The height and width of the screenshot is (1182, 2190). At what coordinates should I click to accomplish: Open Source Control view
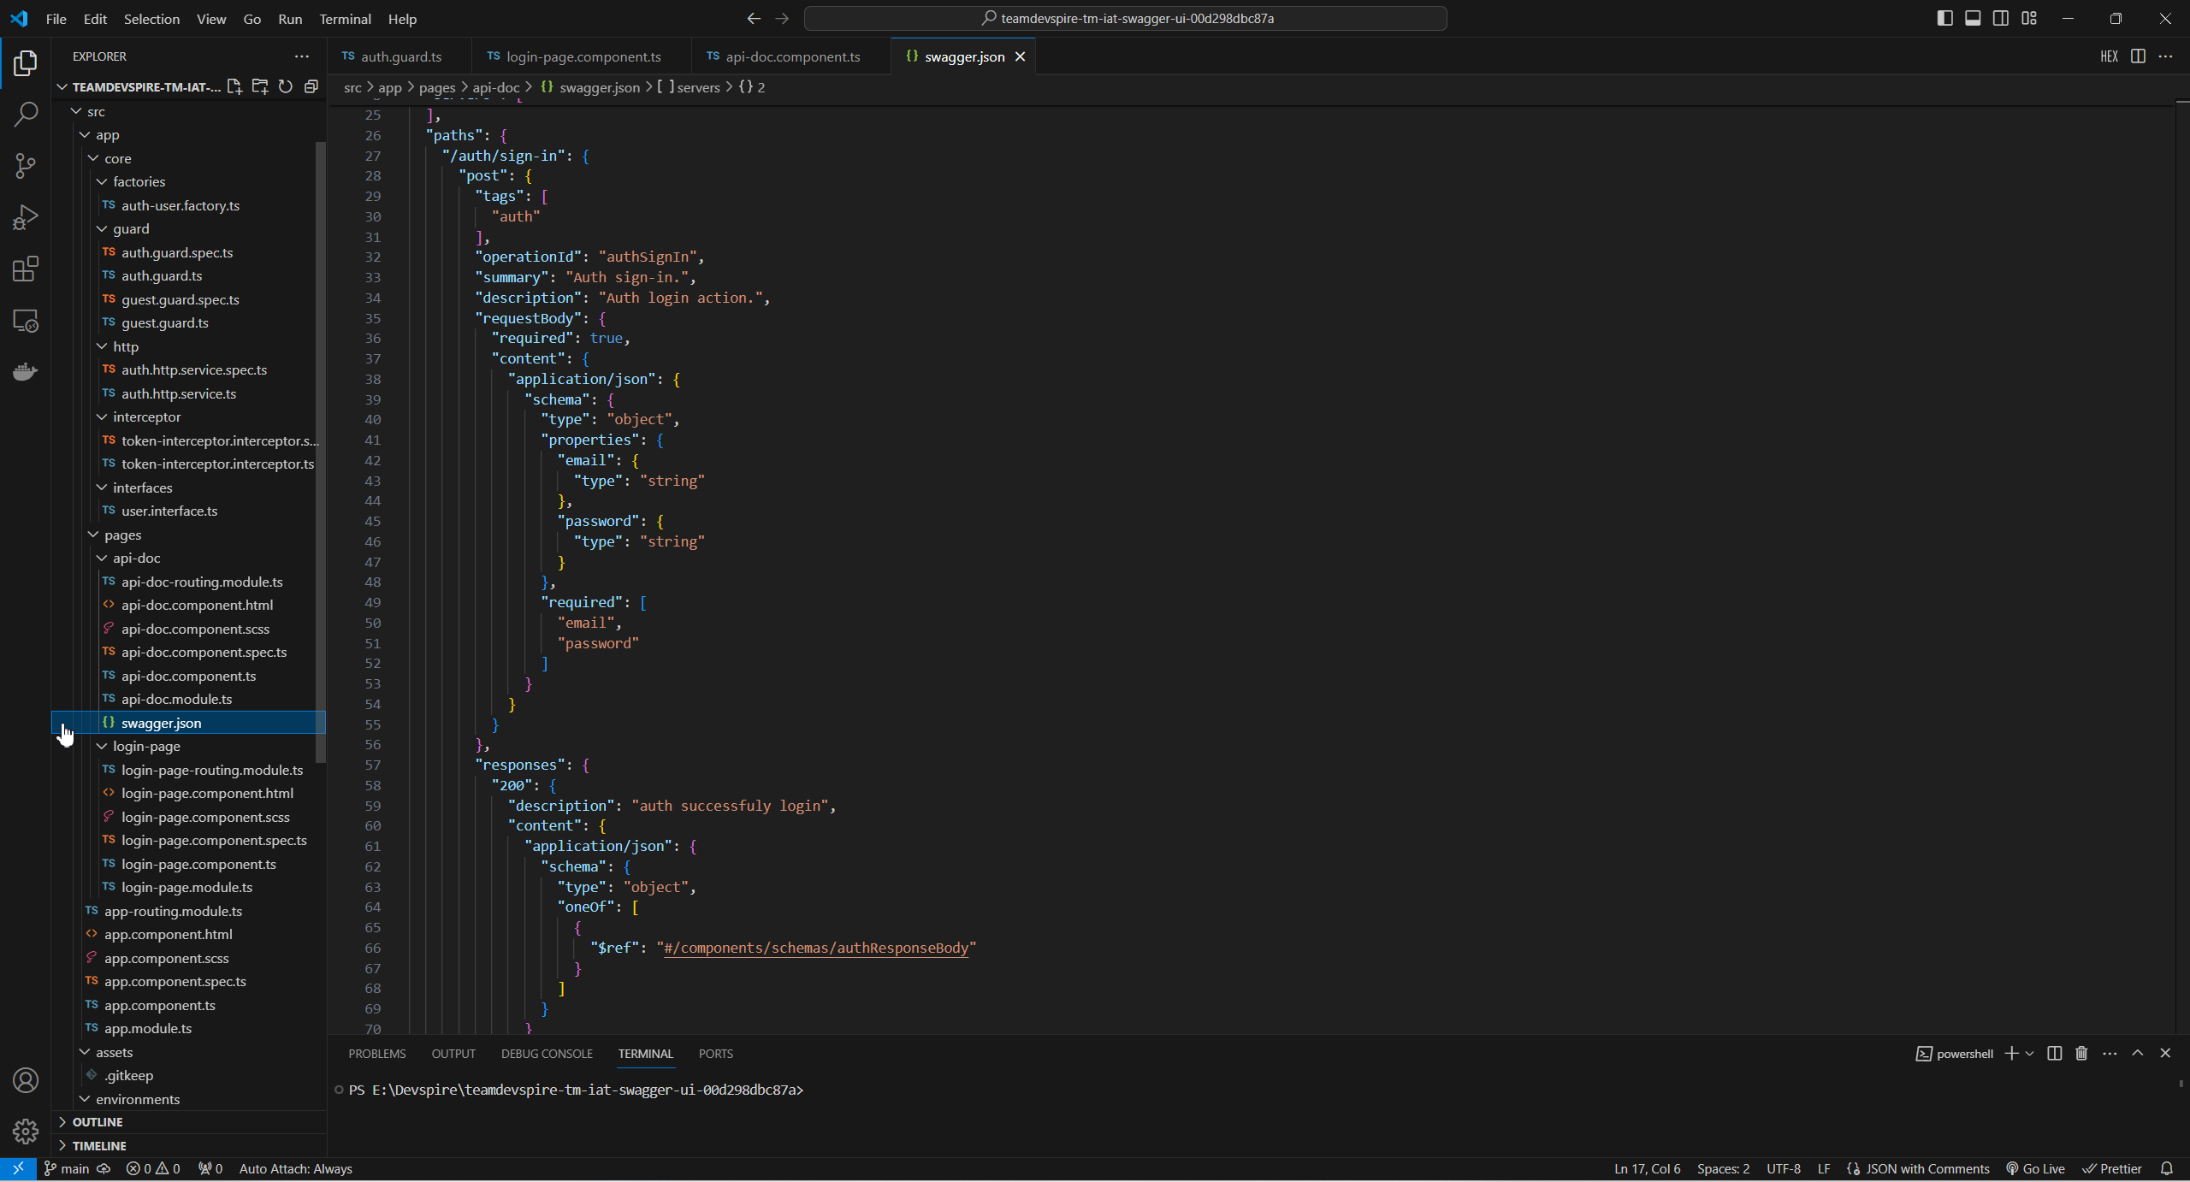[26, 165]
